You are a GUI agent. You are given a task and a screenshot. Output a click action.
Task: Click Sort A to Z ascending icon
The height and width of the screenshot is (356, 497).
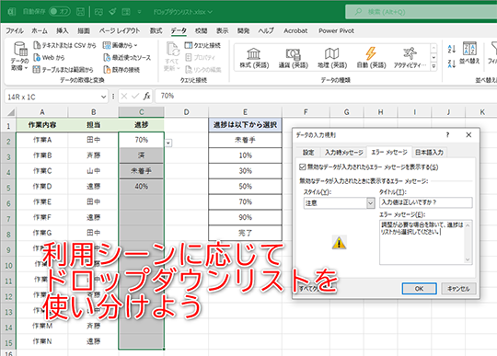(x=451, y=49)
